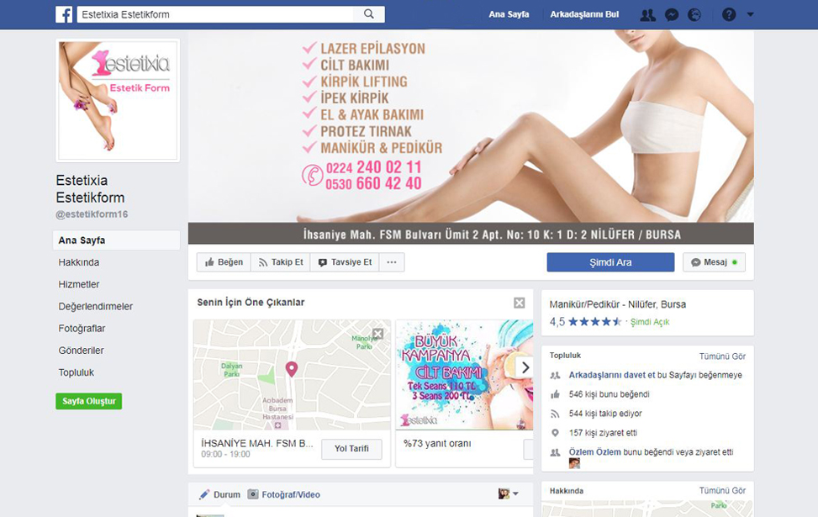Screen dimensions: 818x517
Task: Dismiss the map card with its X
Action: [x=378, y=334]
